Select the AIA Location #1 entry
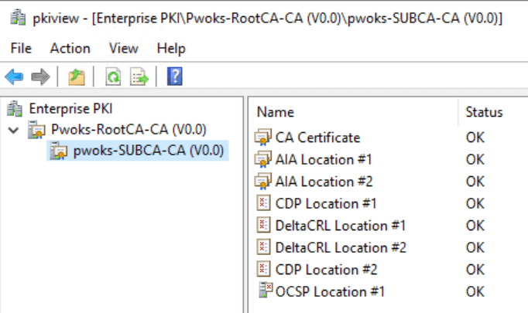Screen dimensions: 528x313 point(324,160)
